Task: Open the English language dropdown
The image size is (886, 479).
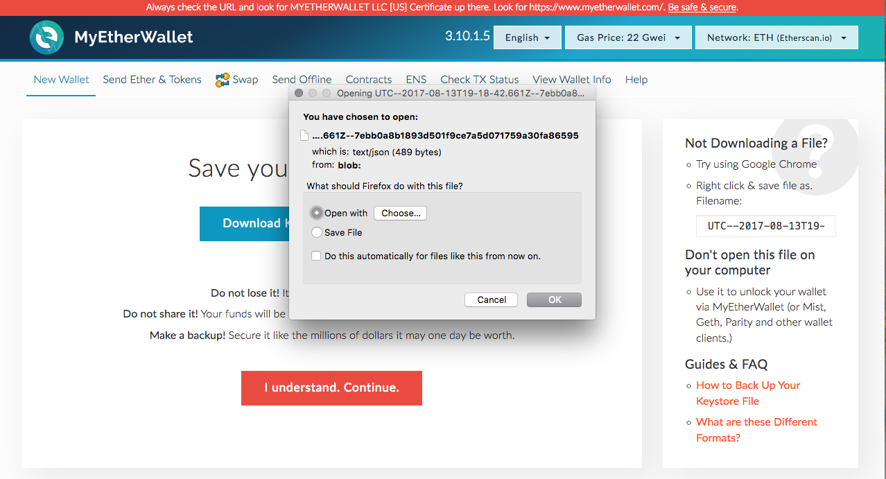Action: (x=528, y=37)
